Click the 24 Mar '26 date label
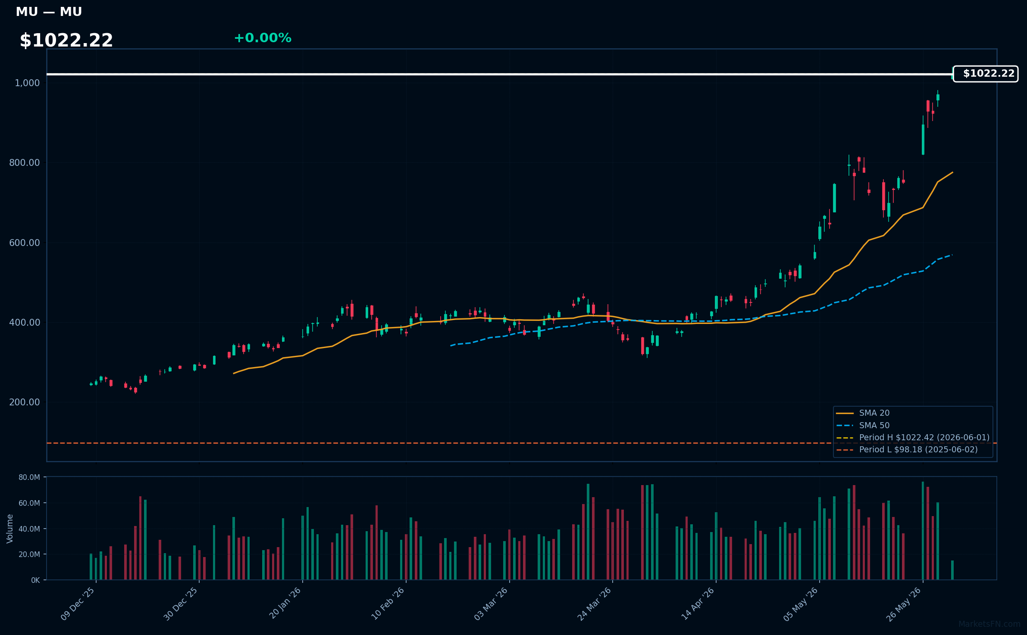 595,604
